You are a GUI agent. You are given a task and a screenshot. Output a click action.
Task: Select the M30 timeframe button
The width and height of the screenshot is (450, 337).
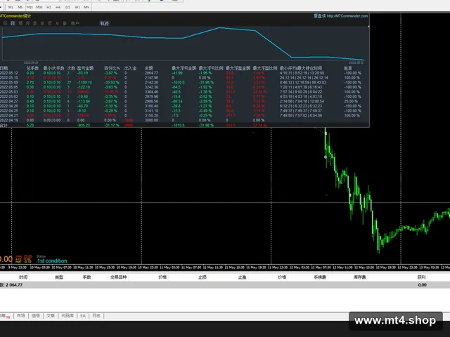(x=39, y=7)
